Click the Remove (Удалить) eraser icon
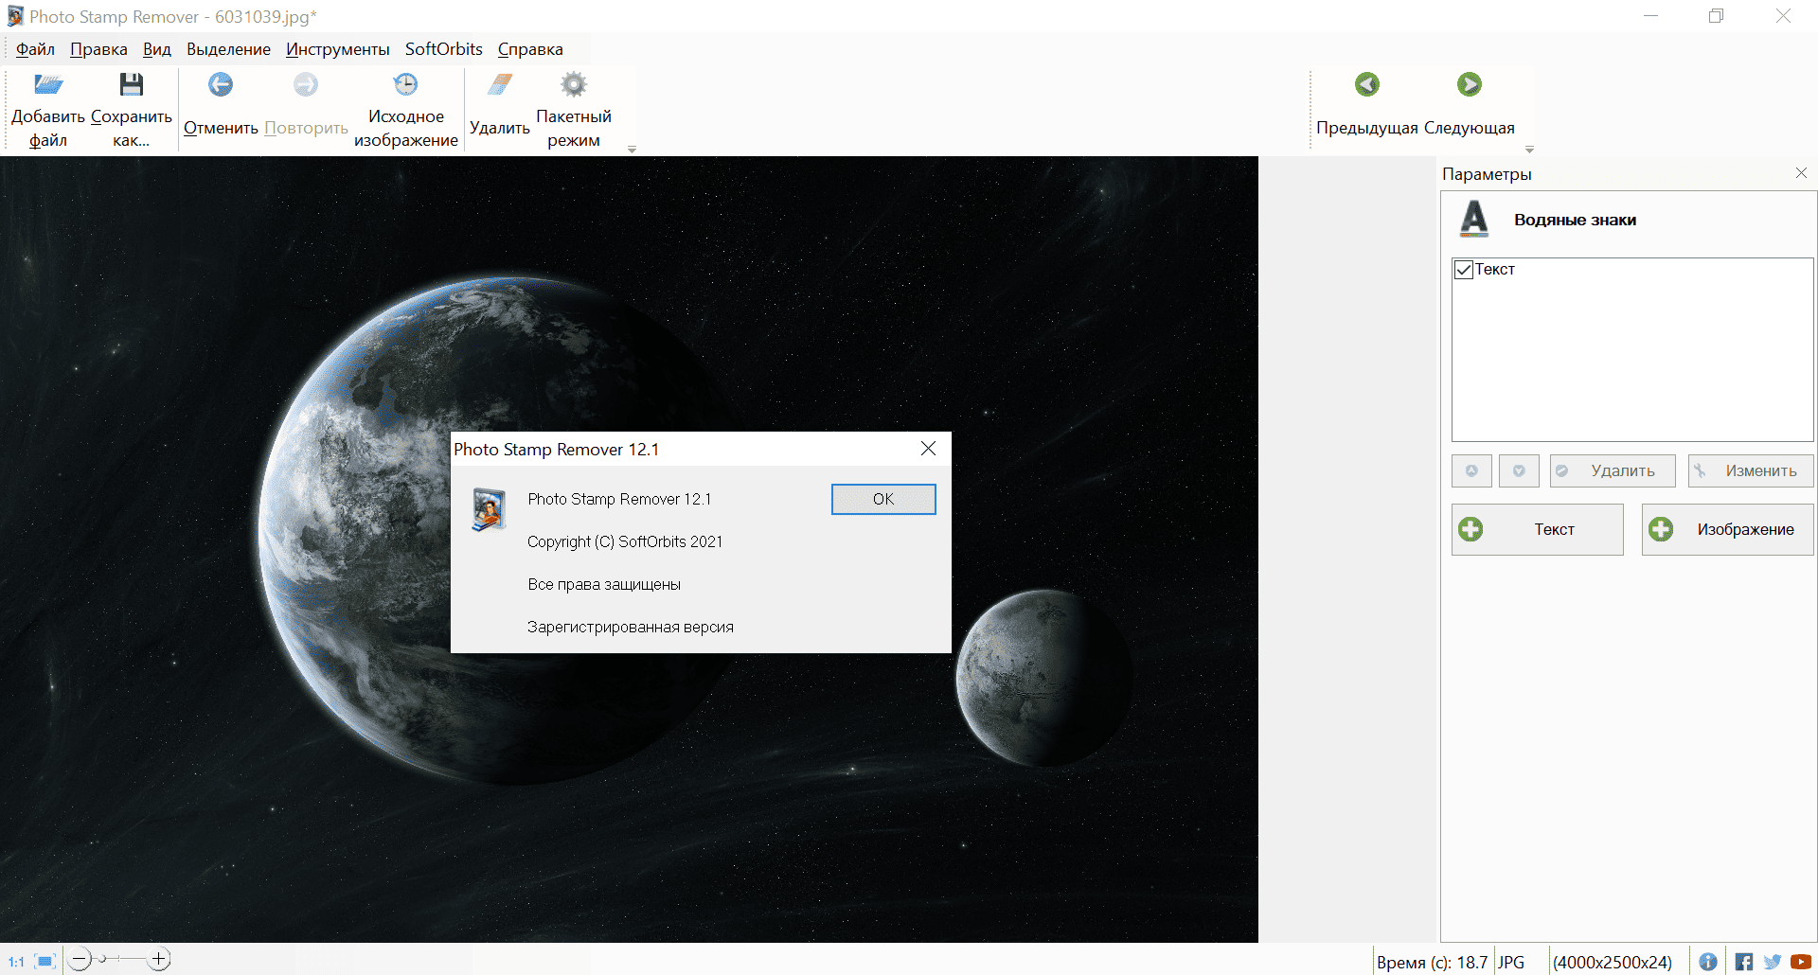Viewport: 1818px width, 975px height. [500, 85]
